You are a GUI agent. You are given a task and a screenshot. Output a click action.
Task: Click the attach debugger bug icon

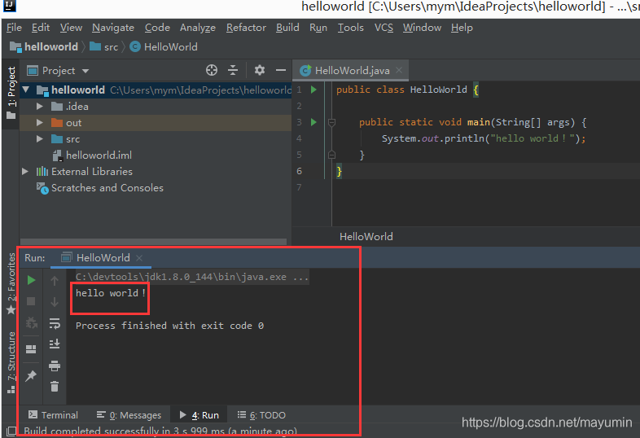(32, 323)
